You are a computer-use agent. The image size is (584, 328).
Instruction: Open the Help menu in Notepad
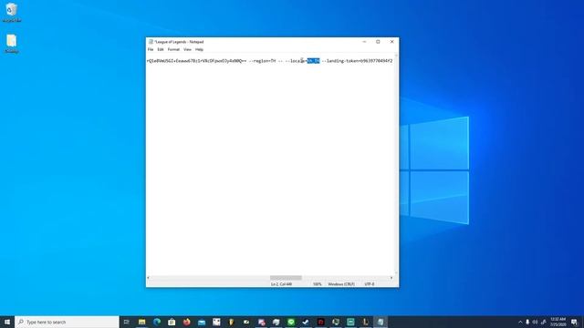[199, 49]
